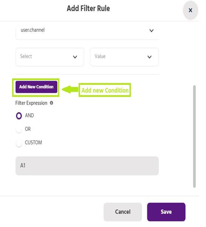The width and height of the screenshot is (206, 227).
Task: Save the filter rule
Action: 166,212
